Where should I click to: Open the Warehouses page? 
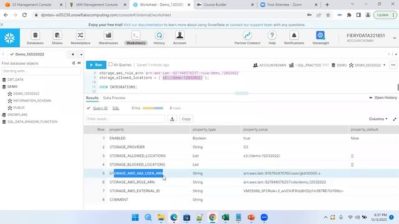tap(108, 38)
